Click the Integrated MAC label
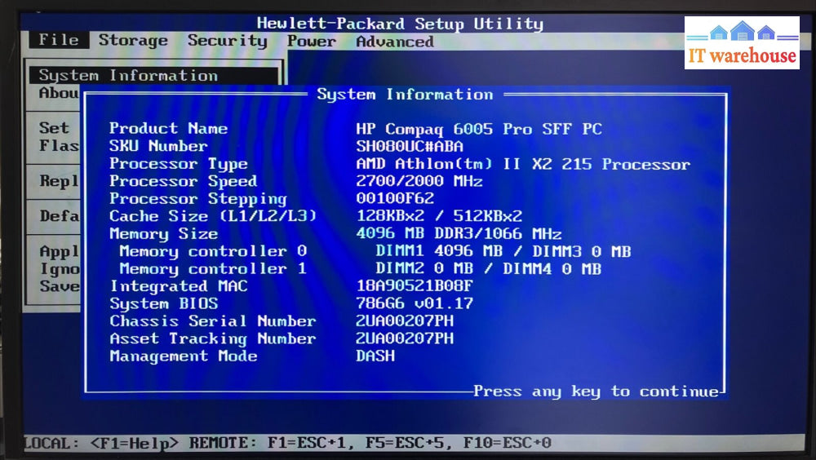The width and height of the screenshot is (816, 460). [179, 286]
